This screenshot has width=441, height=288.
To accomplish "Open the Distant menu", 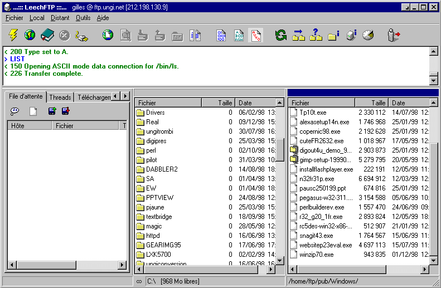I will click(60, 18).
